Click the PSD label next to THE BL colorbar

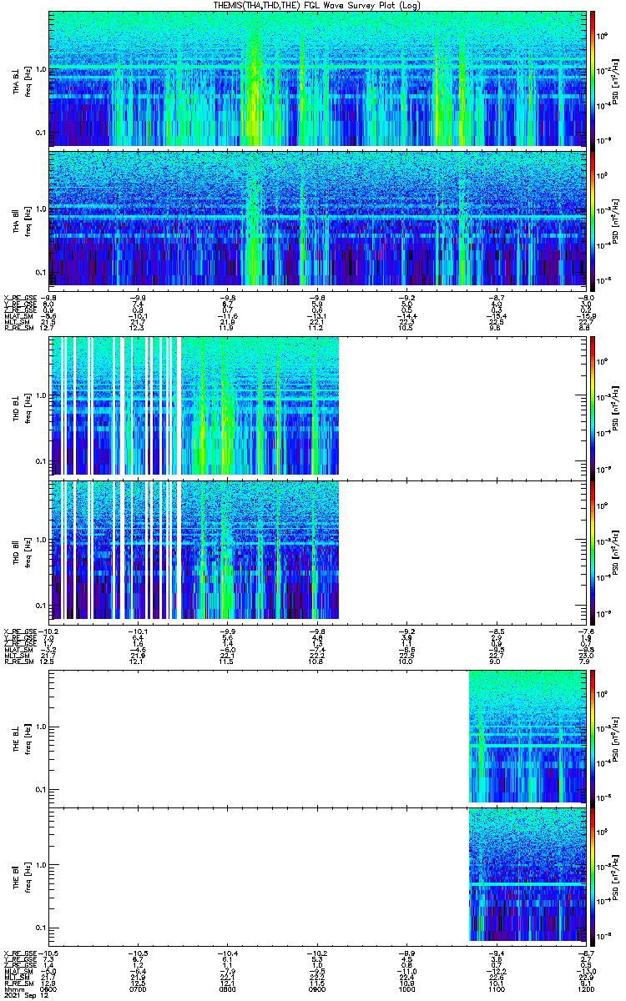click(x=617, y=737)
